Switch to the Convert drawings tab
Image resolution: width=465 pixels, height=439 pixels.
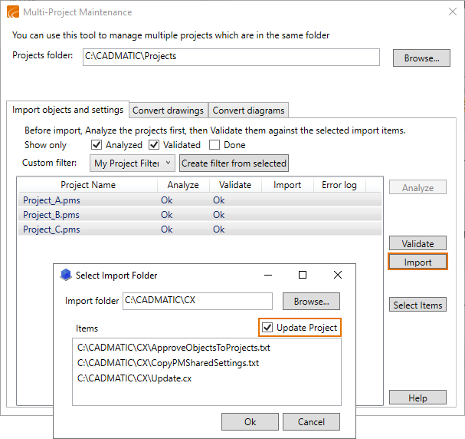(x=168, y=111)
